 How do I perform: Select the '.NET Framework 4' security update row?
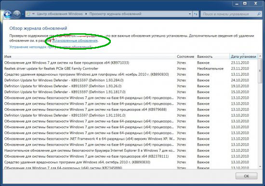pos(131,139)
